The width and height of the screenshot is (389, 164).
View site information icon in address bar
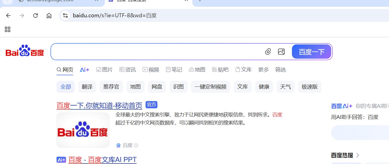[x=65, y=16]
